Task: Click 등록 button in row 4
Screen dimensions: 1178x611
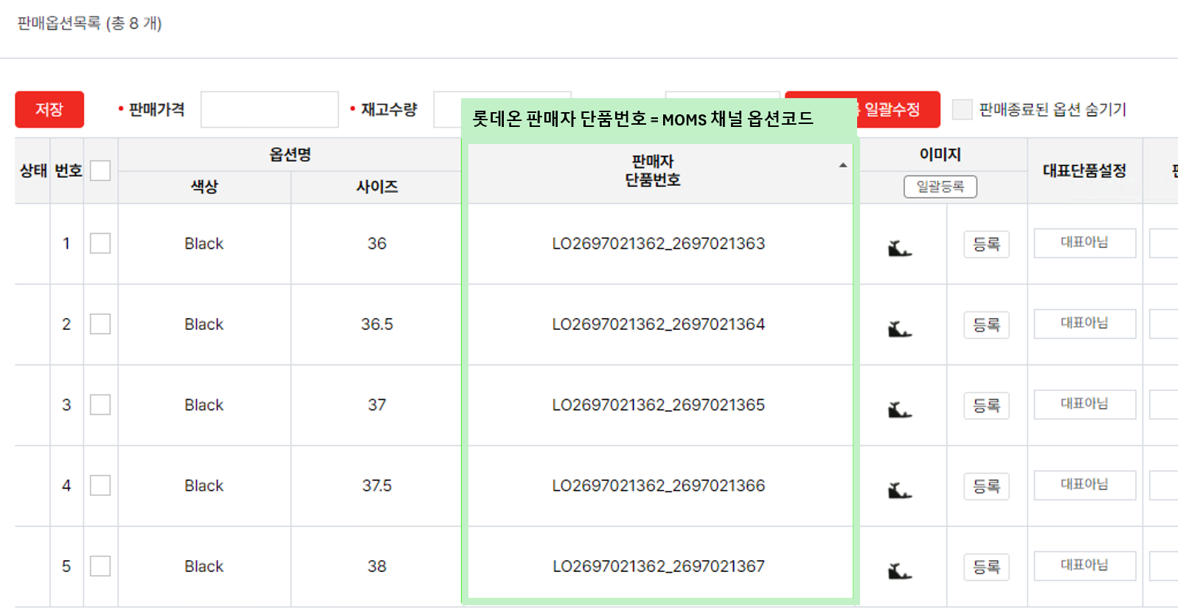Action: click(986, 486)
